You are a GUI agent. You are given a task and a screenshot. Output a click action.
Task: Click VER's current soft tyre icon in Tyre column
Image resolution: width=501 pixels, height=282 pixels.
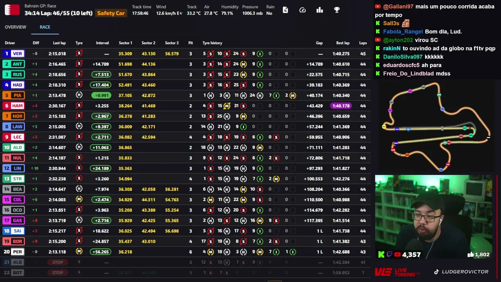(79, 53)
